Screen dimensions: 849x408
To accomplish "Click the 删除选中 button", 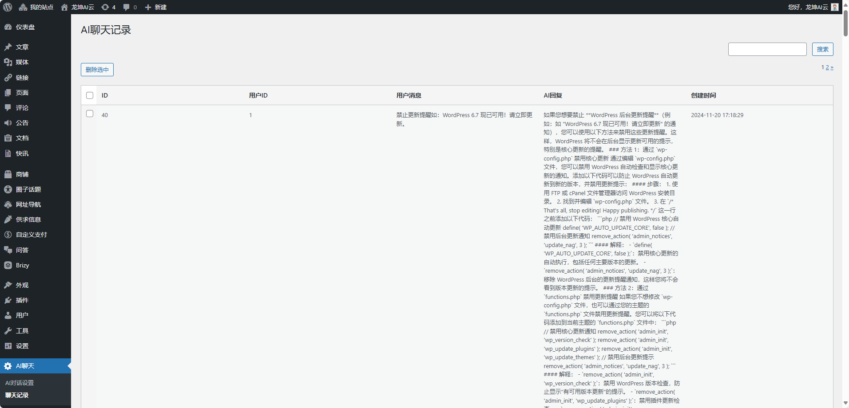I will 97,70.
